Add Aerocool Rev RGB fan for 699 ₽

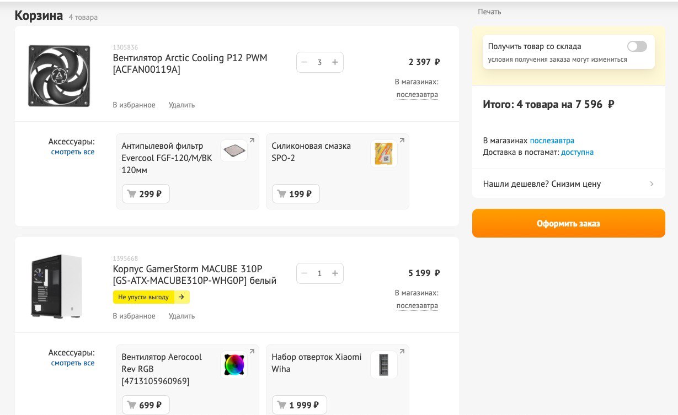coord(146,405)
